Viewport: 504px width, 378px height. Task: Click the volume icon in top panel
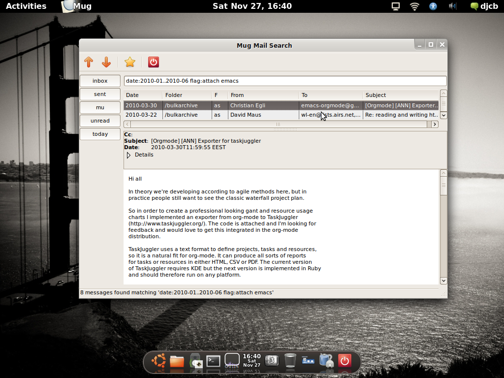tap(452, 6)
